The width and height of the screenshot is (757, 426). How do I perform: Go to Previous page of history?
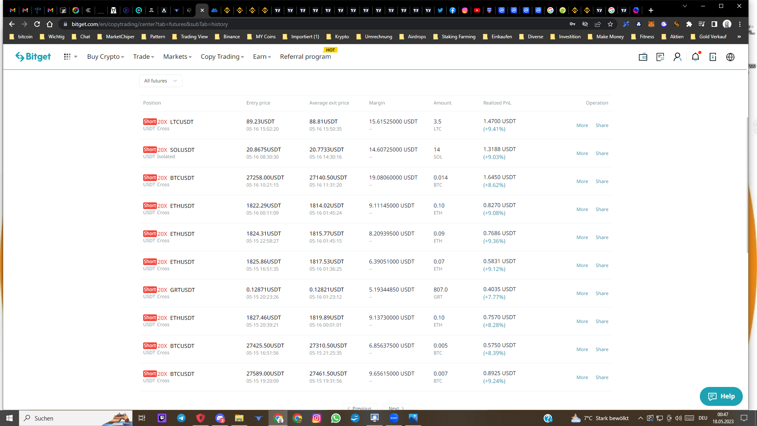click(x=360, y=408)
